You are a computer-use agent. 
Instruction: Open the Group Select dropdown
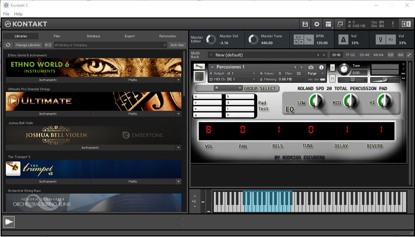tap(228, 88)
